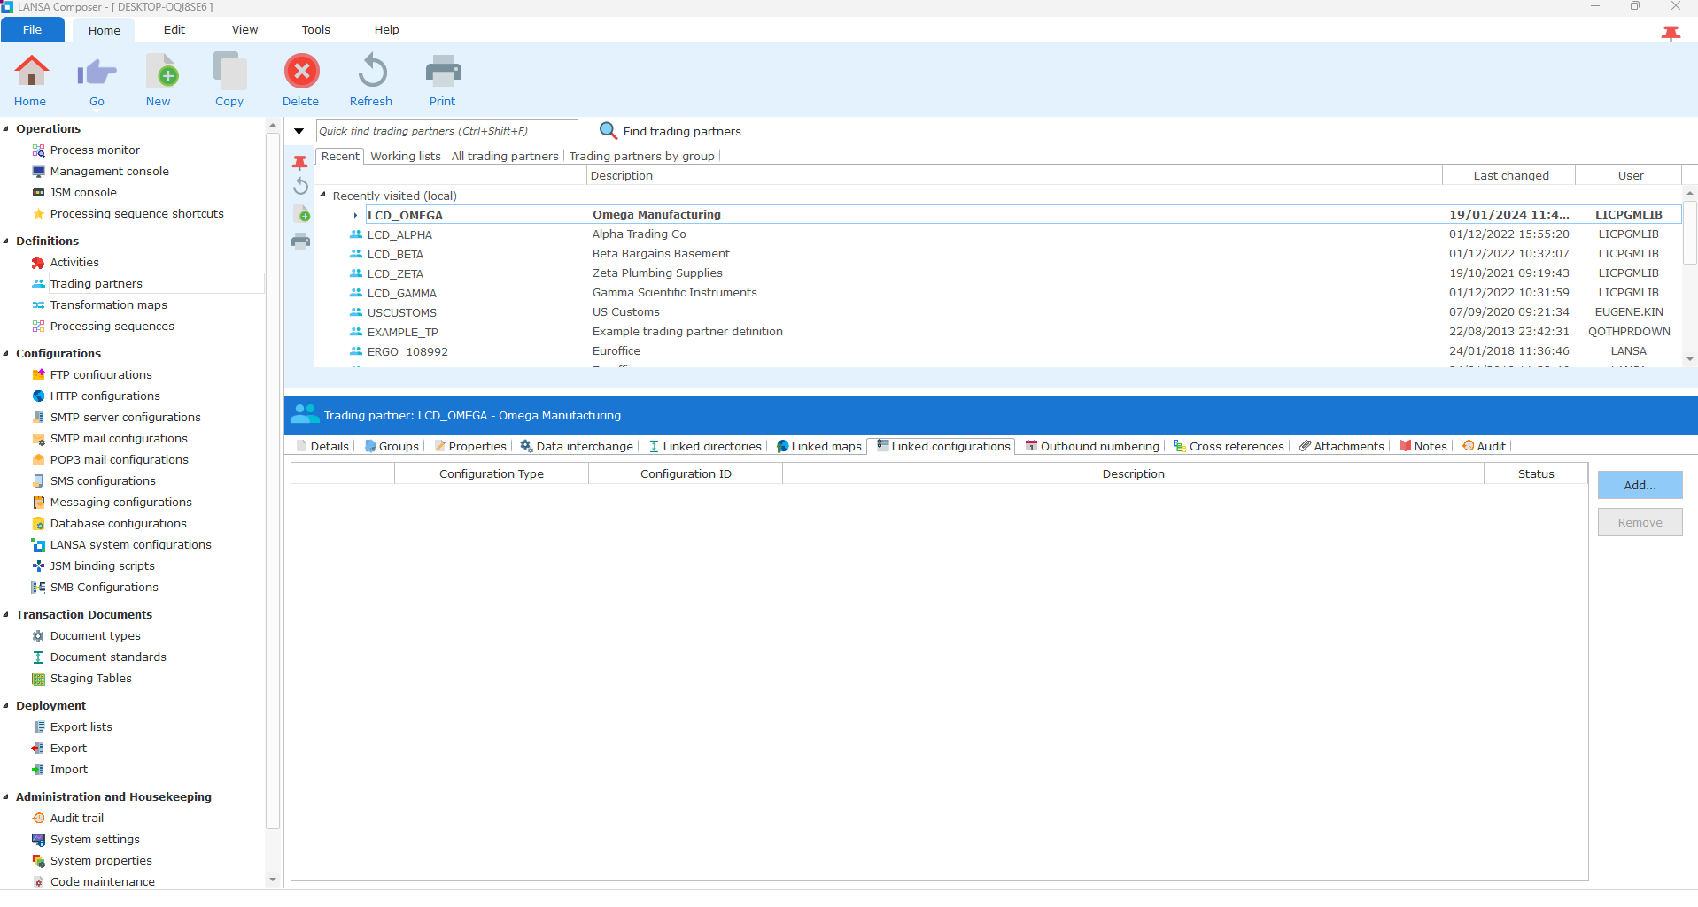Screen dimensions: 1698x907
Task: Click the Home toolbar icon
Action: [31, 71]
